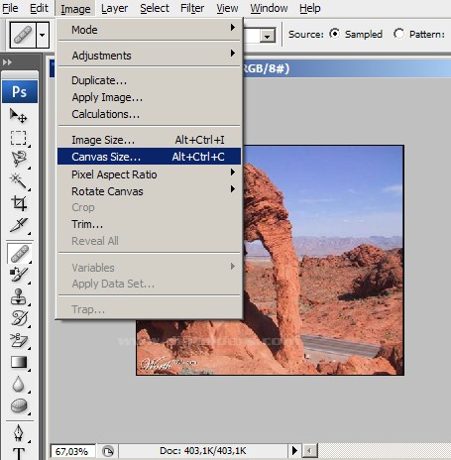Open the Healing Brush tool preset dropdown

point(43,35)
